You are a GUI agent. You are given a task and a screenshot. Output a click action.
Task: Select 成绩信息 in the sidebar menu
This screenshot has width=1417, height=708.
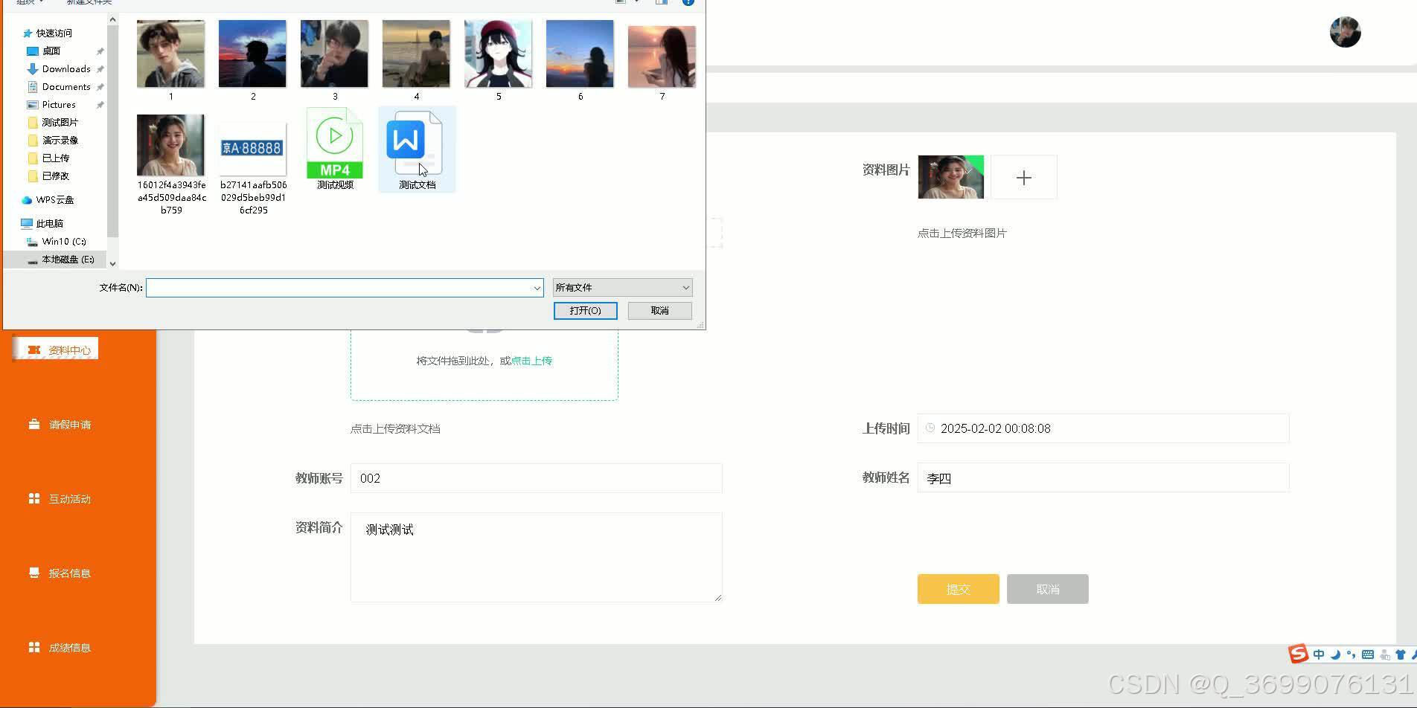[x=33, y=647]
